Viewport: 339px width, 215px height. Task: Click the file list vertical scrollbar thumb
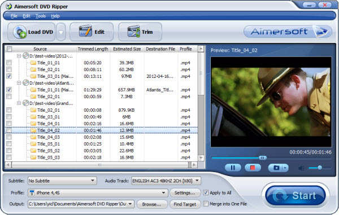click(201, 73)
